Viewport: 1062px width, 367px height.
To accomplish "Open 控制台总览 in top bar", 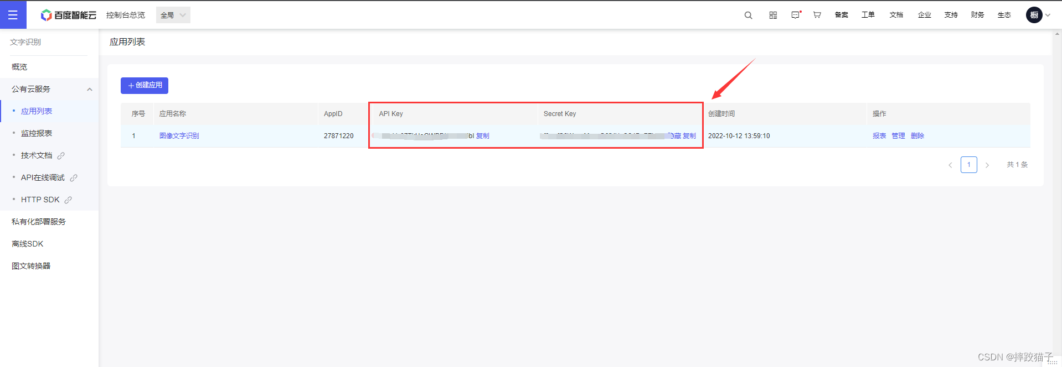I will click(x=126, y=15).
